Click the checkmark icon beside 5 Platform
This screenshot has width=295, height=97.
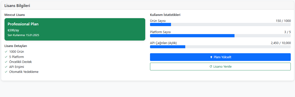coord(6,56)
